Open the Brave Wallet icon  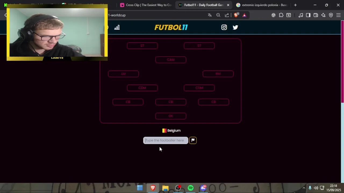(x=316, y=15)
